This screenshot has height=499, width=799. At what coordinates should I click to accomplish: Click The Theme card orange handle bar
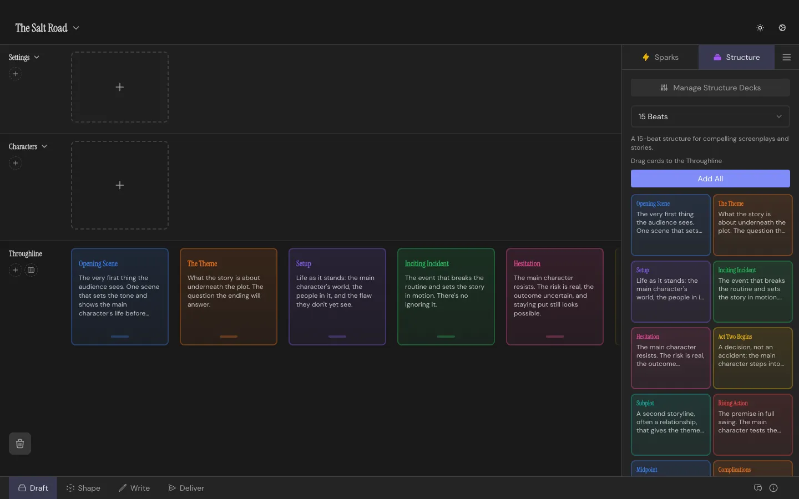[x=229, y=337]
